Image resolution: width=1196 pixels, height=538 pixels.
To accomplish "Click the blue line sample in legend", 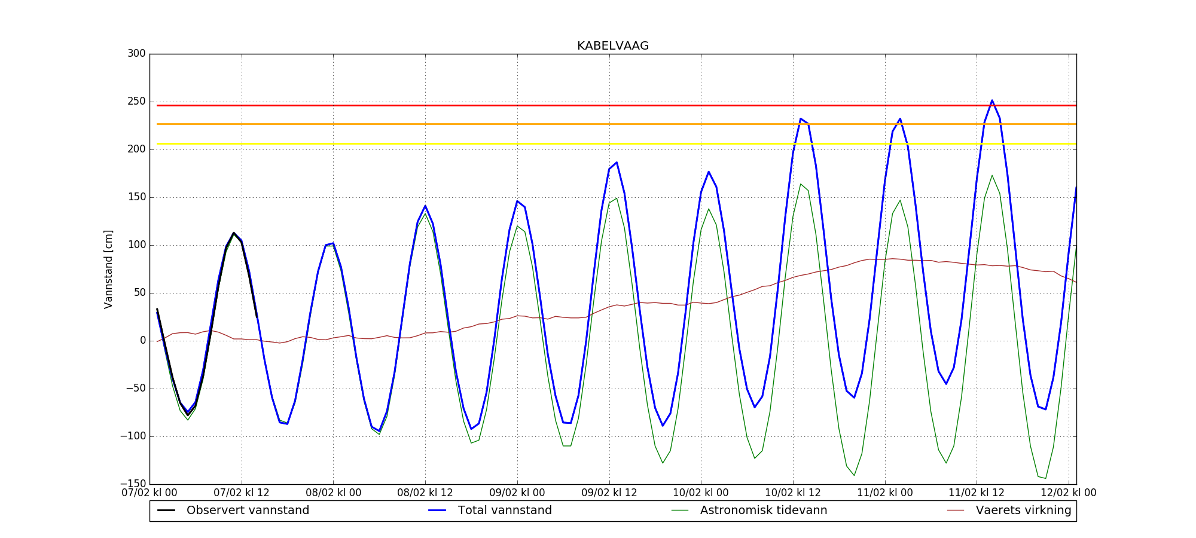I will click(438, 511).
